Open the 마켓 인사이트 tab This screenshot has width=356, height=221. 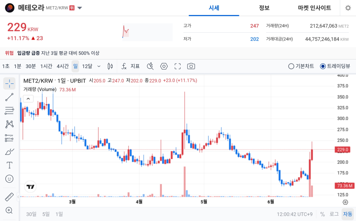[315, 8]
